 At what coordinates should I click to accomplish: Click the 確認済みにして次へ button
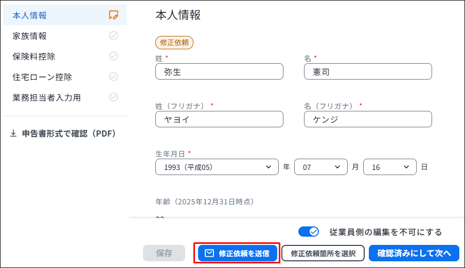[x=414, y=253]
